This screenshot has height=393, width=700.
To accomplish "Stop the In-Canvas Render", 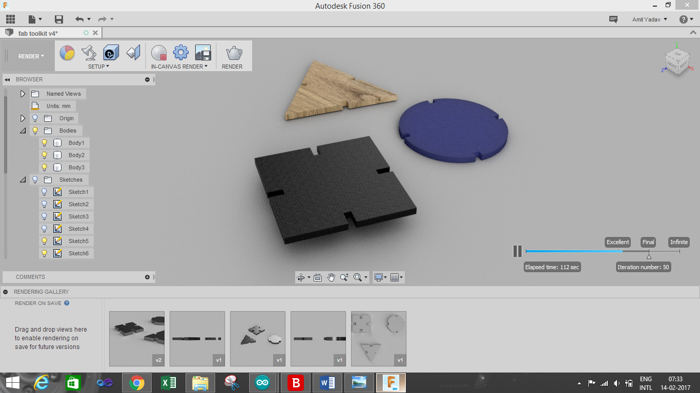I will [x=159, y=52].
